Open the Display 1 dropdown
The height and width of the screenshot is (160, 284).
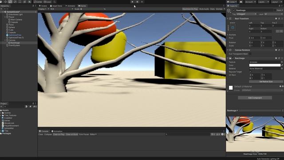tap(43, 9)
